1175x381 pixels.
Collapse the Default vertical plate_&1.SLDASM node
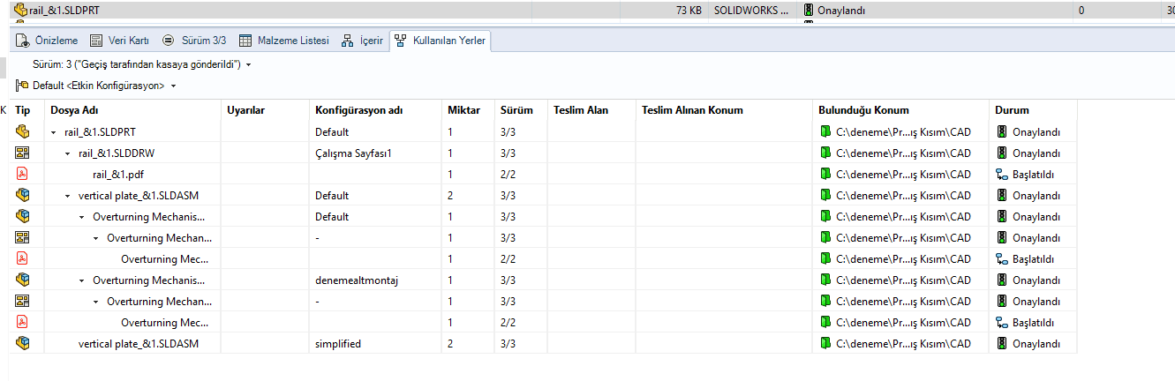68,196
